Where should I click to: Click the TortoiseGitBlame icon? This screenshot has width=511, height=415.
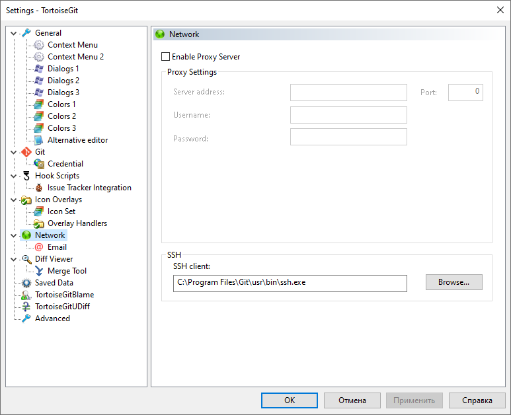click(26, 295)
